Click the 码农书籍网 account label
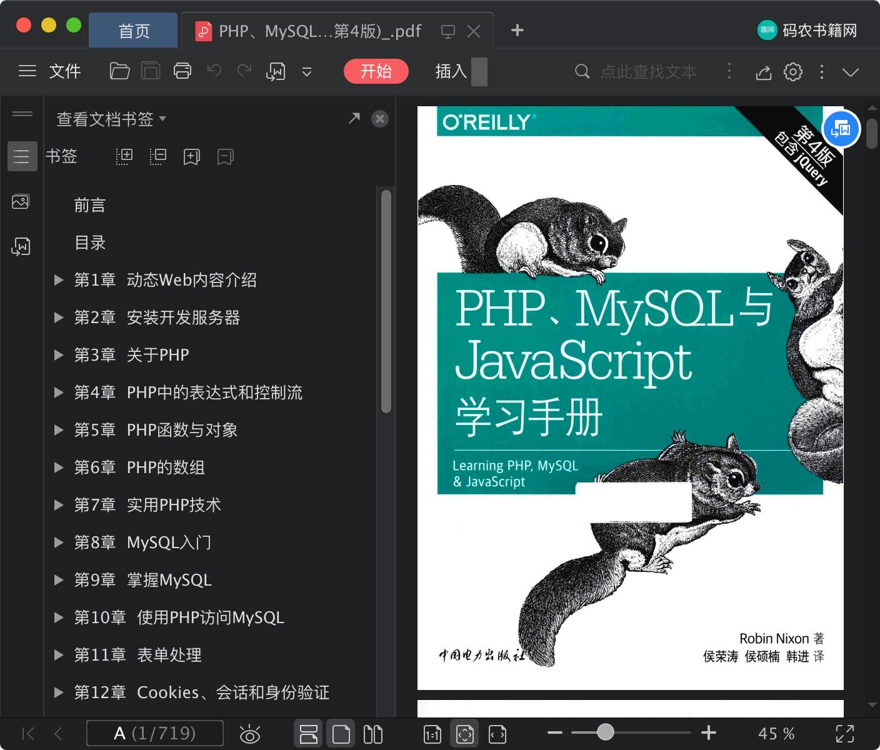Viewport: 880px width, 750px height. (x=819, y=30)
